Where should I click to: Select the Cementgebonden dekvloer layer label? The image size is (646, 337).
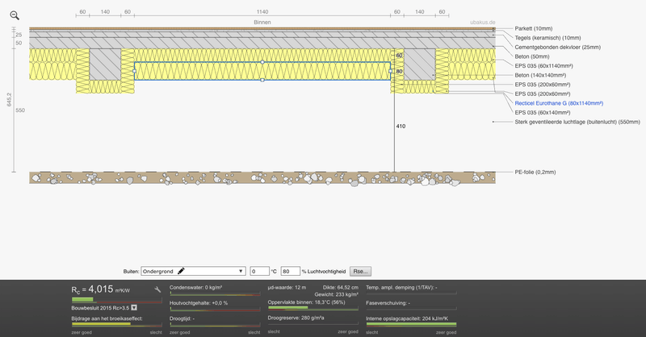coord(556,48)
